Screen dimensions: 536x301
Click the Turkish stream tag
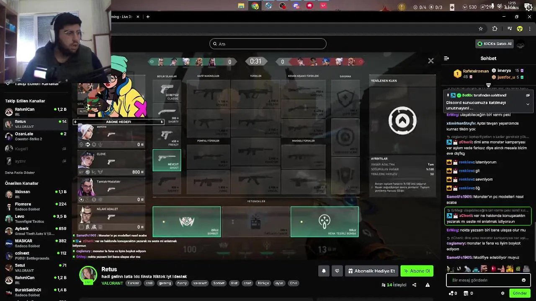tap(133, 283)
